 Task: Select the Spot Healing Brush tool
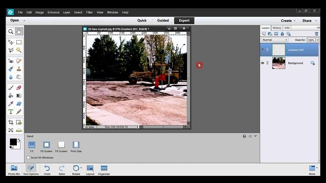coord(19,61)
